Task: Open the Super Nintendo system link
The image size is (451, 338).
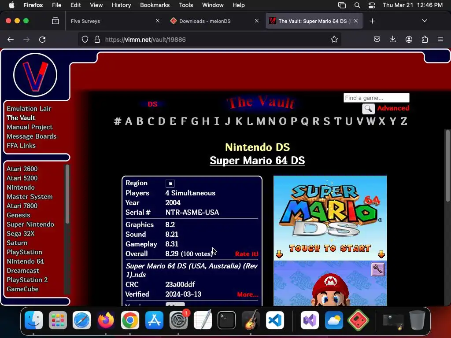Action: (30, 224)
